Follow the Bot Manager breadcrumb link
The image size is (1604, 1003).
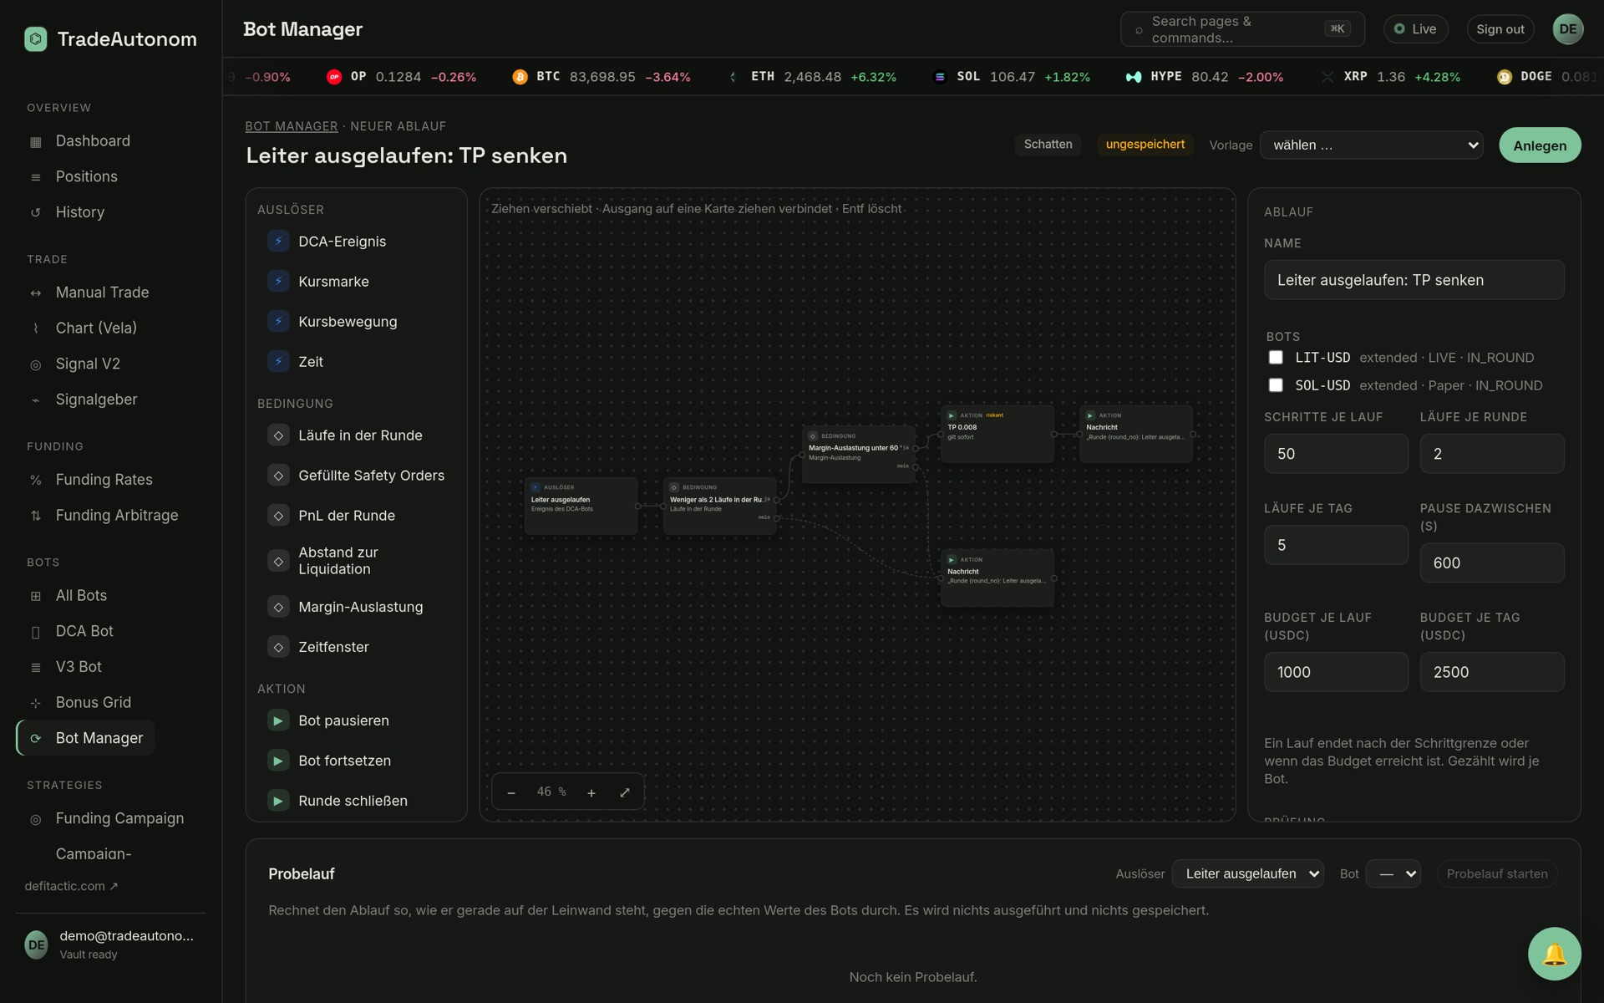click(x=292, y=126)
